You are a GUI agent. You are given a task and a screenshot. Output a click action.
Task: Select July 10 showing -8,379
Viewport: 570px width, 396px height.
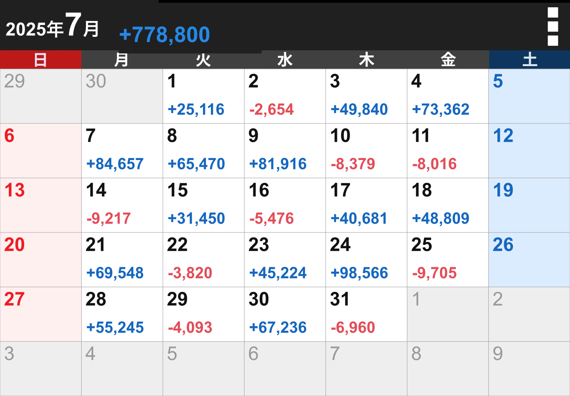(367, 151)
